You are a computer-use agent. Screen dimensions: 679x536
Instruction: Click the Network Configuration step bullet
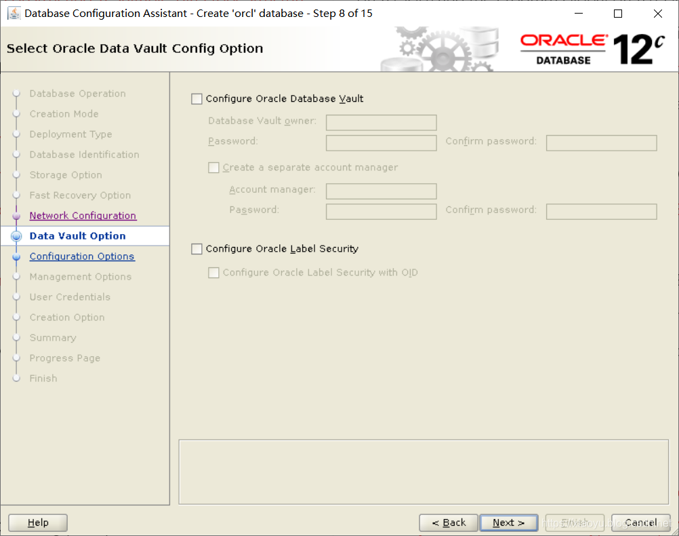pos(16,216)
